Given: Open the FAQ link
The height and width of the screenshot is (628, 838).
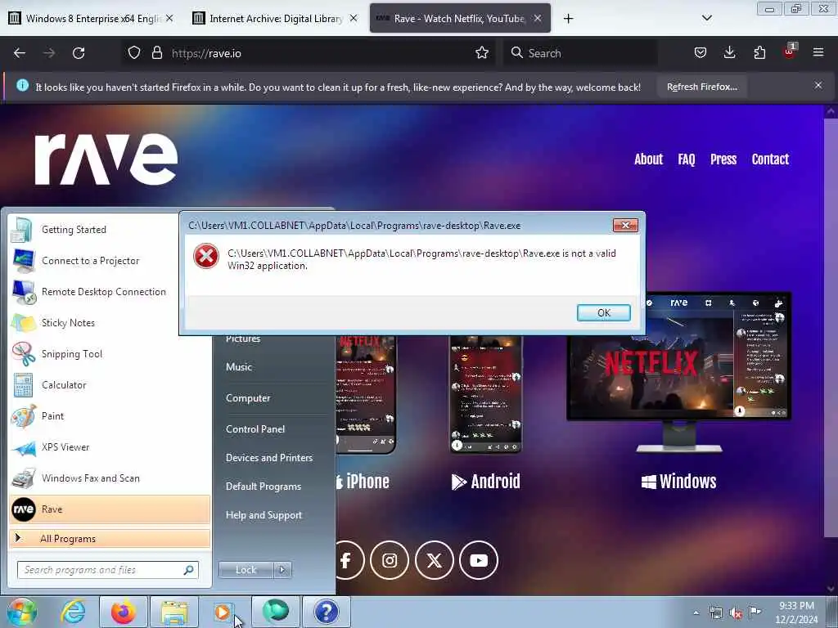Looking at the screenshot, I should pos(687,159).
